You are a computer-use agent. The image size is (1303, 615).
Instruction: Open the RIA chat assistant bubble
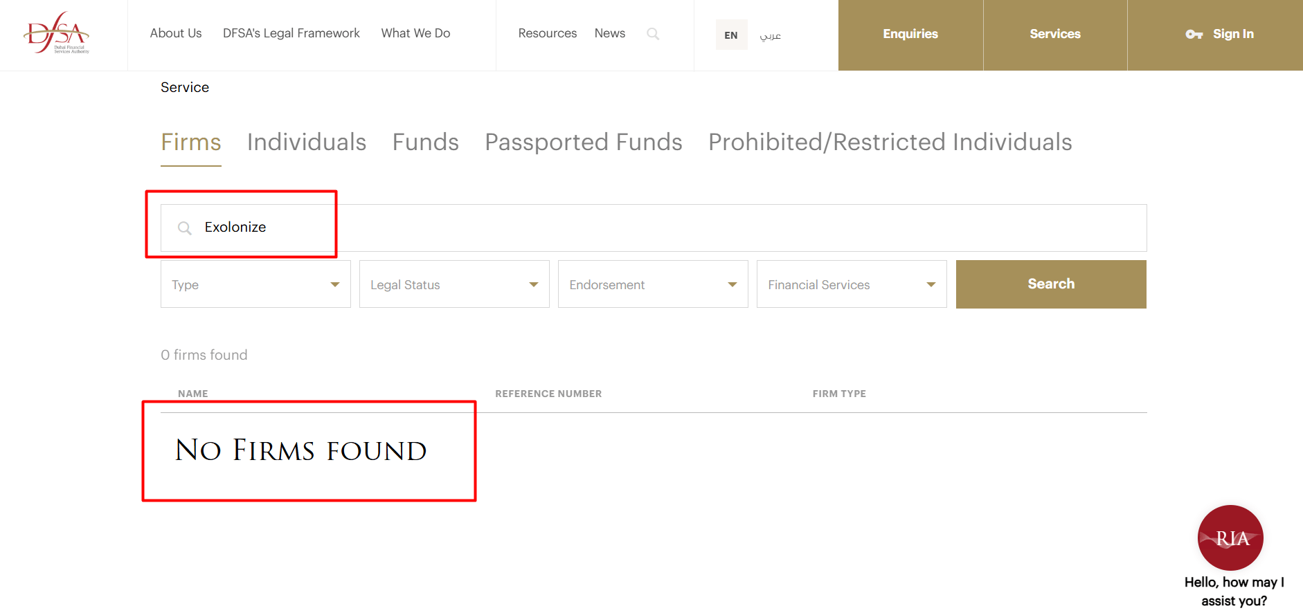1230,538
